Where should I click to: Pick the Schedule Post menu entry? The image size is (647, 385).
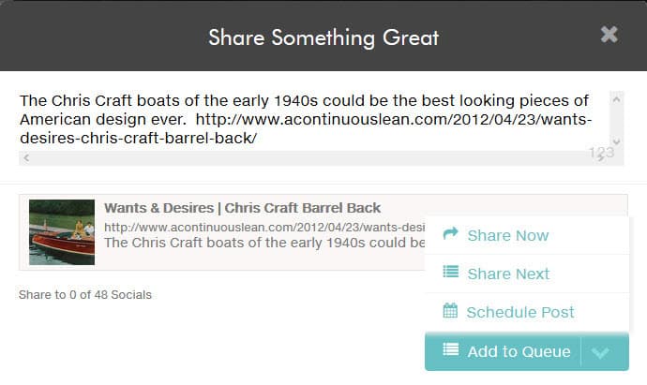pyautogui.click(x=519, y=312)
